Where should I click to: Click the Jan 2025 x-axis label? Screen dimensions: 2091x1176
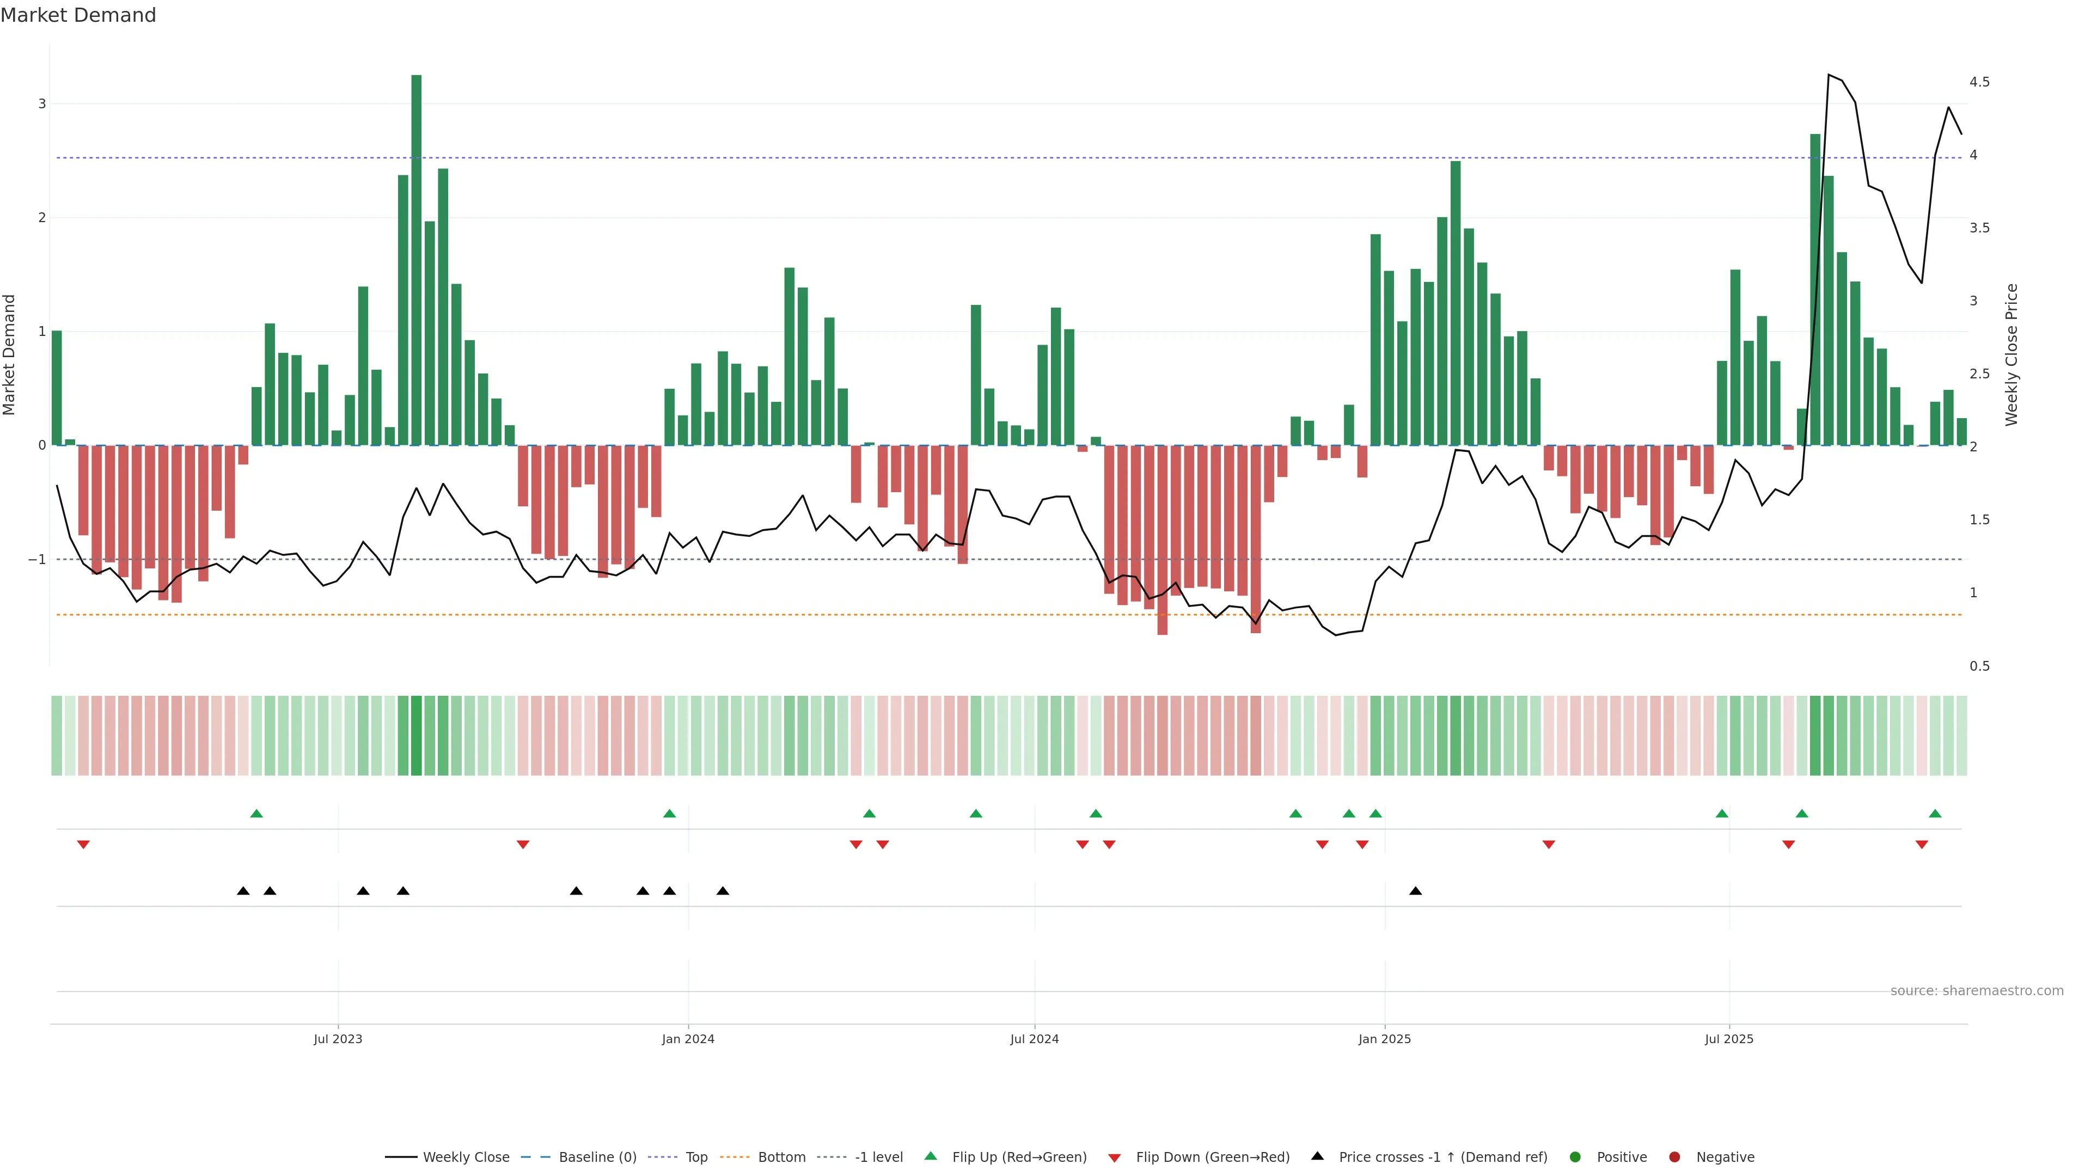click(1385, 1039)
